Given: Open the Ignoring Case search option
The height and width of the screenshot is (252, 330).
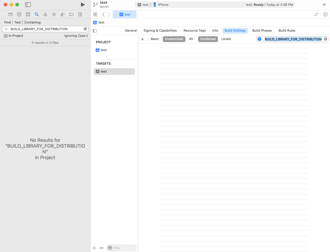Looking at the screenshot, I should pos(76,36).
